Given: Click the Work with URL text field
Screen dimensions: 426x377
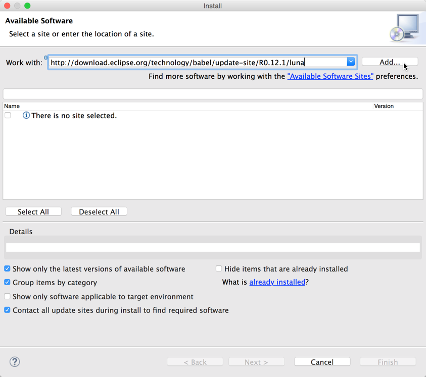Looking at the screenshot, I should click(198, 62).
